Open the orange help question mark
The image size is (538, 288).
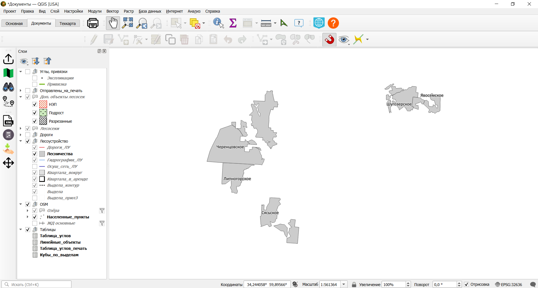333,23
